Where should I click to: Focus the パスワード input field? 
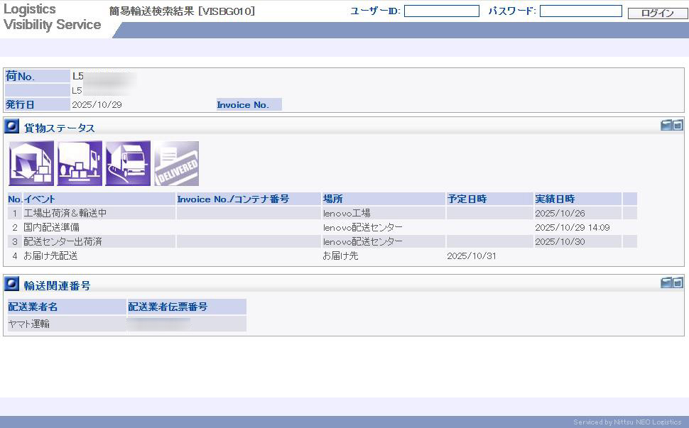pos(580,11)
